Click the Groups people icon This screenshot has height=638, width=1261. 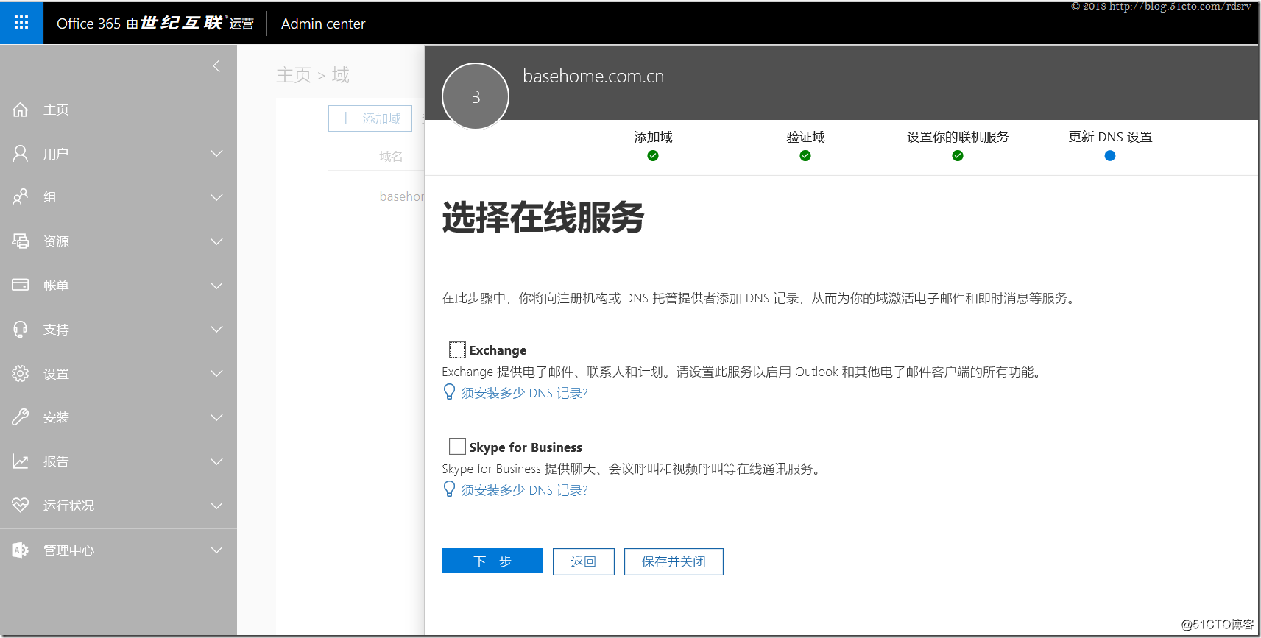21,197
